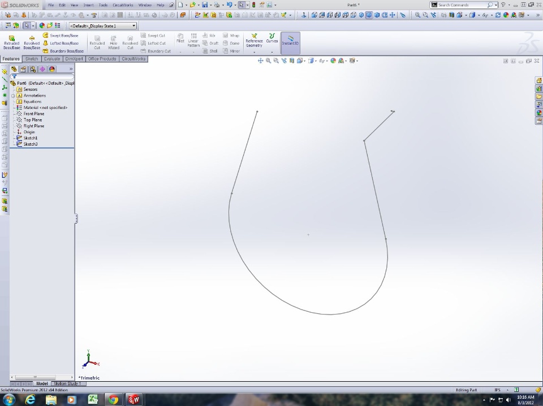The width and height of the screenshot is (543, 406).
Task: Select the Top Plane in the tree
Action: 33,120
